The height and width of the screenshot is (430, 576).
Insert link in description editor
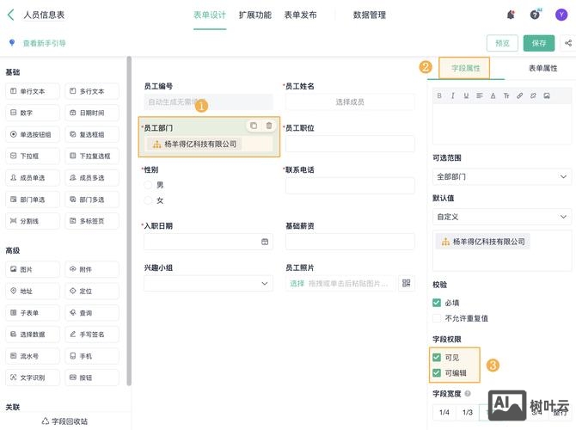click(x=520, y=96)
